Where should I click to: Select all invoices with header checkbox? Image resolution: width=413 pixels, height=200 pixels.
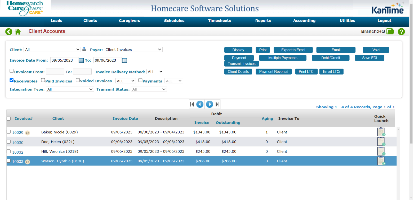click(x=9, y=119)
